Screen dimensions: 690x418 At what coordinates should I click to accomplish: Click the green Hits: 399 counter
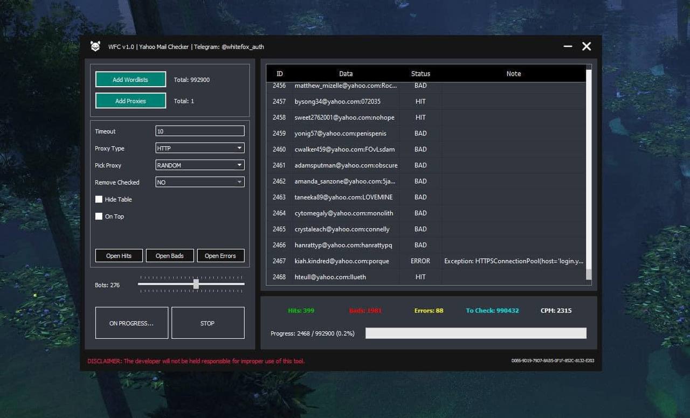301,311
